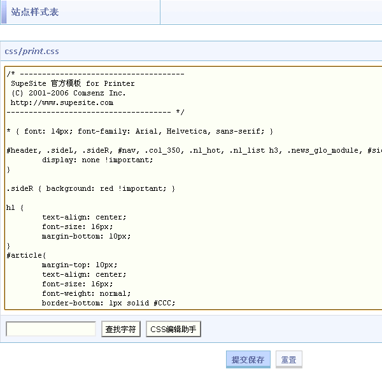Click the 重置 reset button
This screenshot has height=369, width=382.
tap(288, 359)
